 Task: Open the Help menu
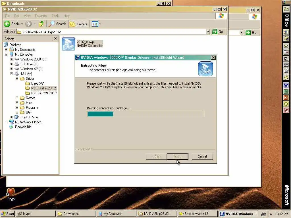67,16
